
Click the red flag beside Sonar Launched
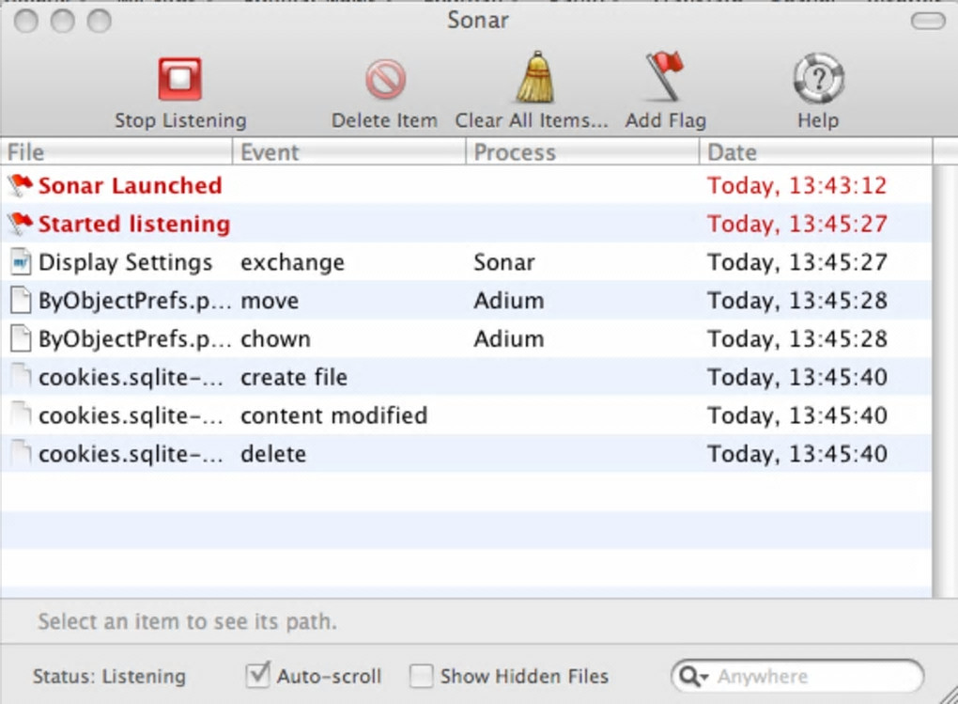click(20, 185)
